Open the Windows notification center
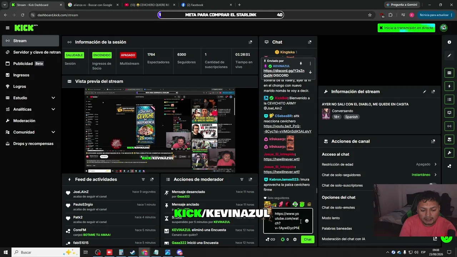 click(449, 252)
